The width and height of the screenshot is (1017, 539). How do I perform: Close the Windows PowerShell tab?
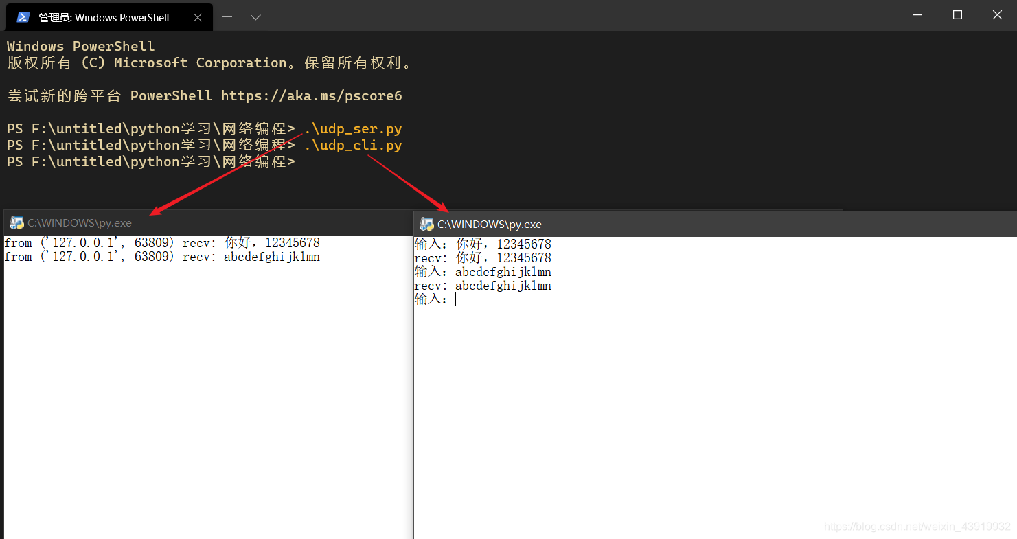coord(198,17)
